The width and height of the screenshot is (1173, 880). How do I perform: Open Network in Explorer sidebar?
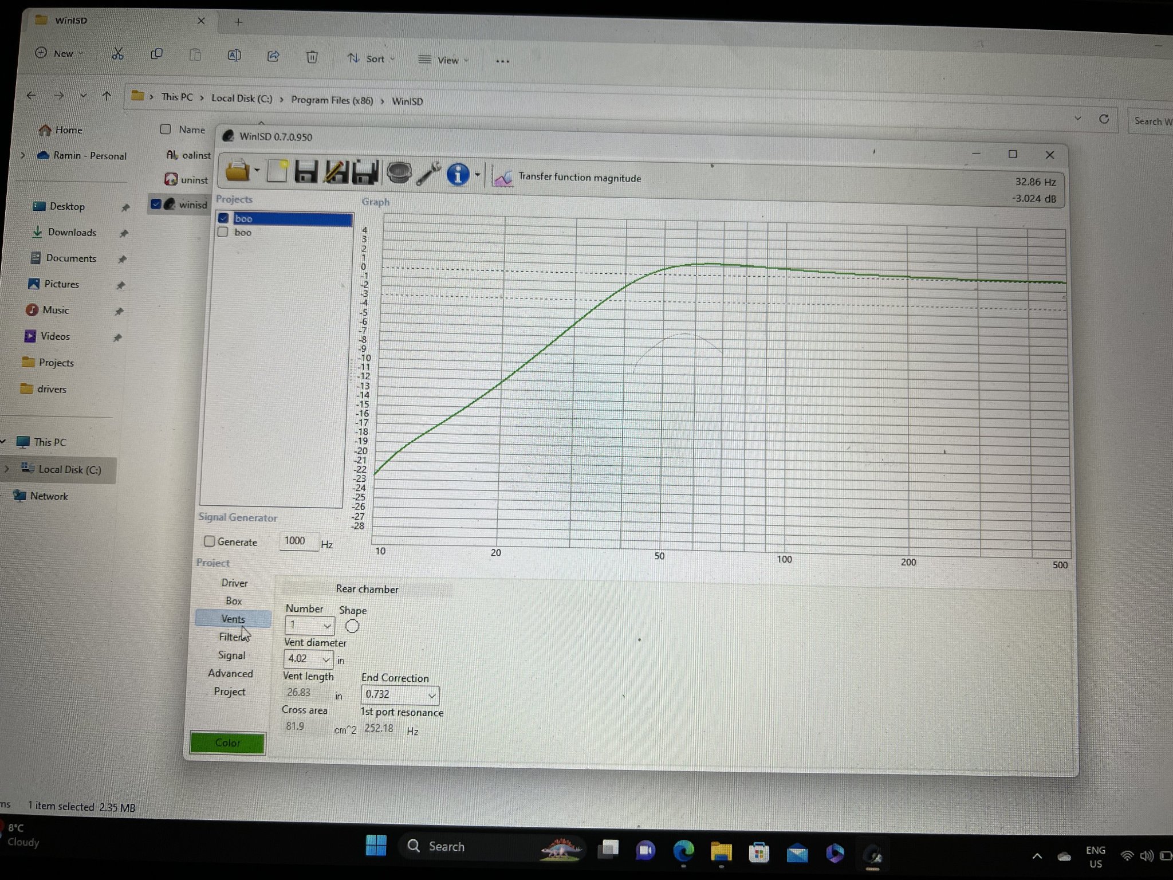(49, 496)
